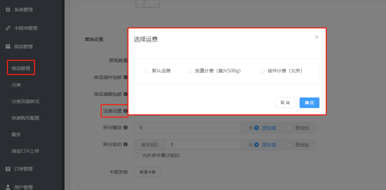Open the 分类 submenu item
The width and height of the screenshot is (386, 190).
pos(16,85)
